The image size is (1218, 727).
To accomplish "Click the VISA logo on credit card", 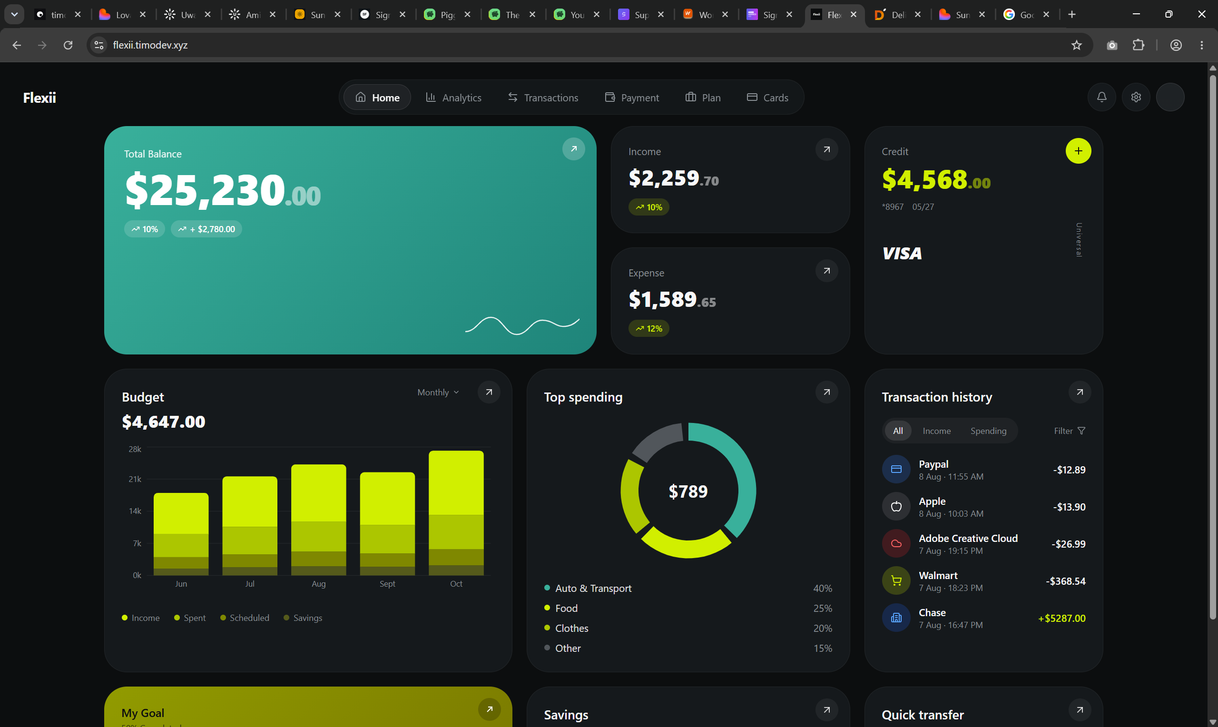I will tap(902, 253).
